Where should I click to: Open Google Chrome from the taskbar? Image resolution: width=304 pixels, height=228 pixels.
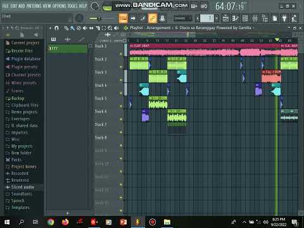tap(51, 222)
